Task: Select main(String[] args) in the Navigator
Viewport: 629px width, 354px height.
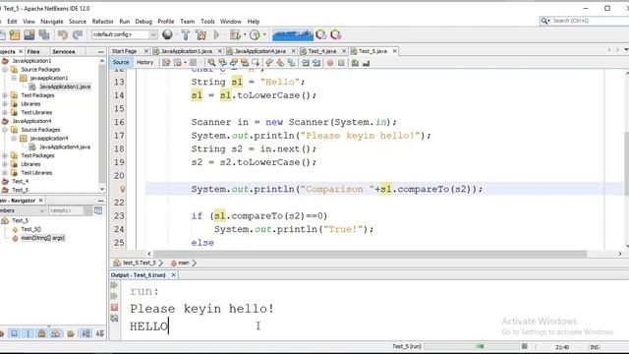Action: pos(42,238)
